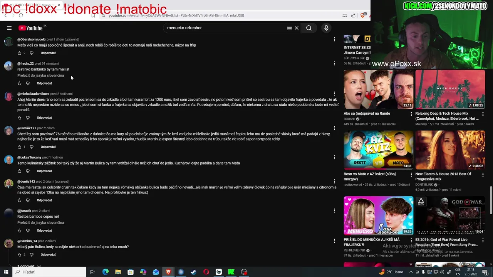Open options menu for @junacik comment

click(334, 211)
